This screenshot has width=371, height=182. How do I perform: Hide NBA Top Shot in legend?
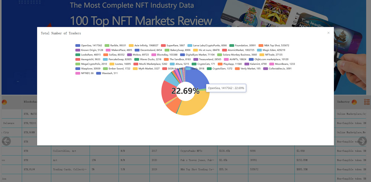(274, 45)
